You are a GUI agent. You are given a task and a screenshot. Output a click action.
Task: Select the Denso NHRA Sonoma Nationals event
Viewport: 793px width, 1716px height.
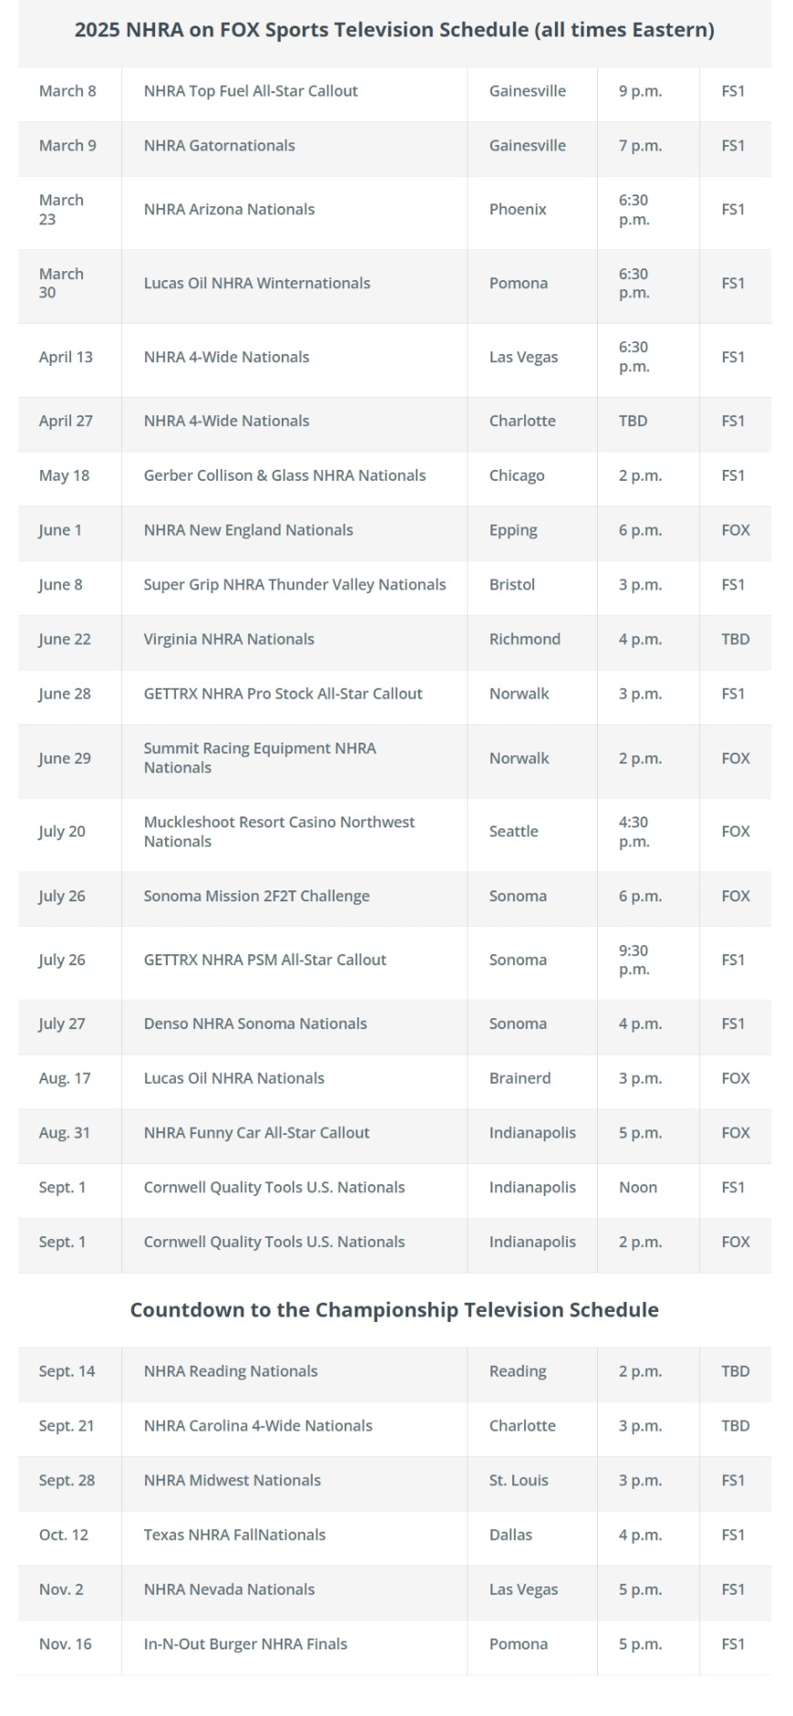pos(255,1024)
